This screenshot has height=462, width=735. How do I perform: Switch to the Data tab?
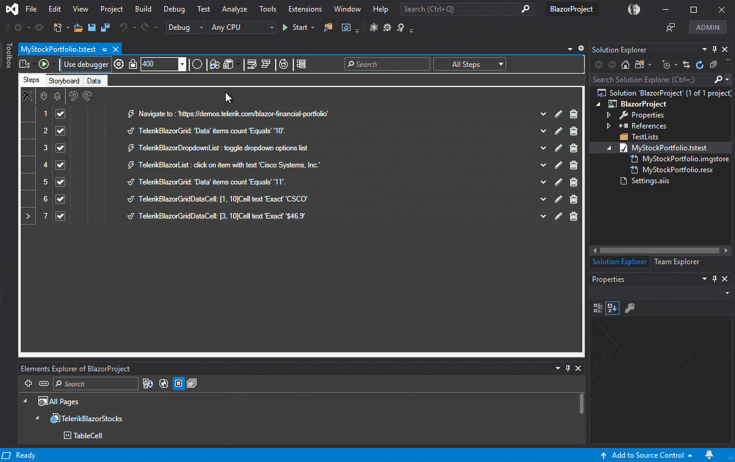tap(94, 81)
